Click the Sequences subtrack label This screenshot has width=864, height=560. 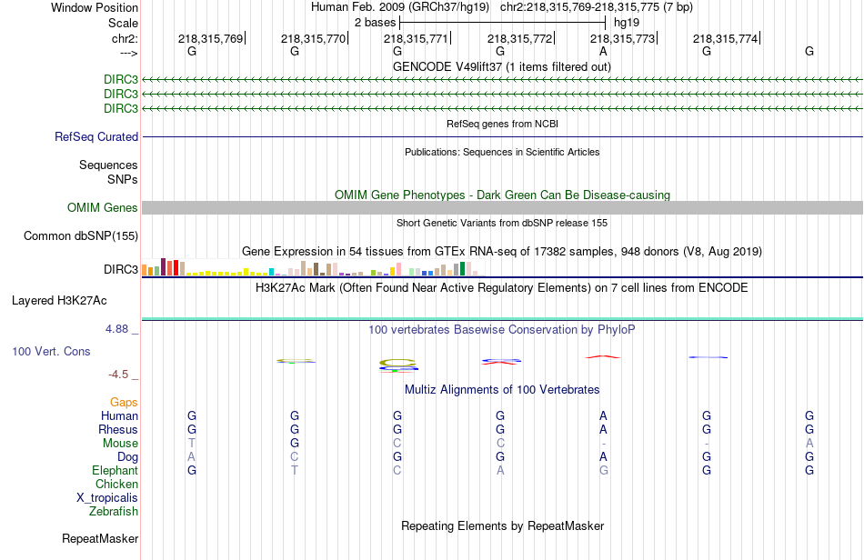(108, 165)
